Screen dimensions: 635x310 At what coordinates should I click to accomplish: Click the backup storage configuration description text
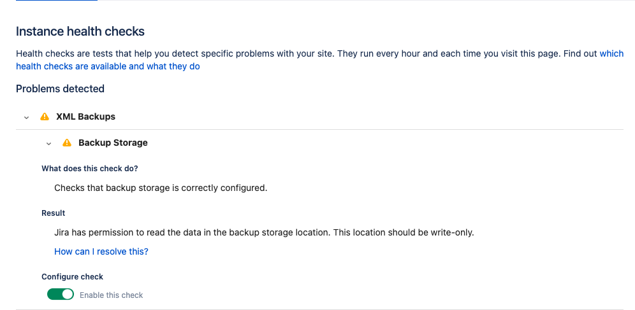coord(161,188)
